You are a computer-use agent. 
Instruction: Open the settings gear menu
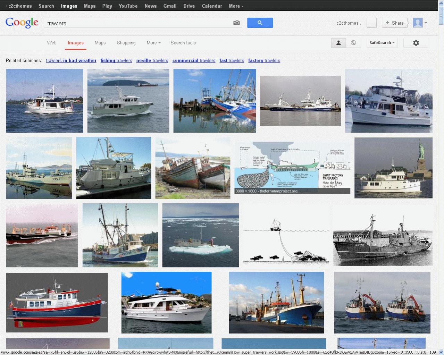[x=416, y=43]
